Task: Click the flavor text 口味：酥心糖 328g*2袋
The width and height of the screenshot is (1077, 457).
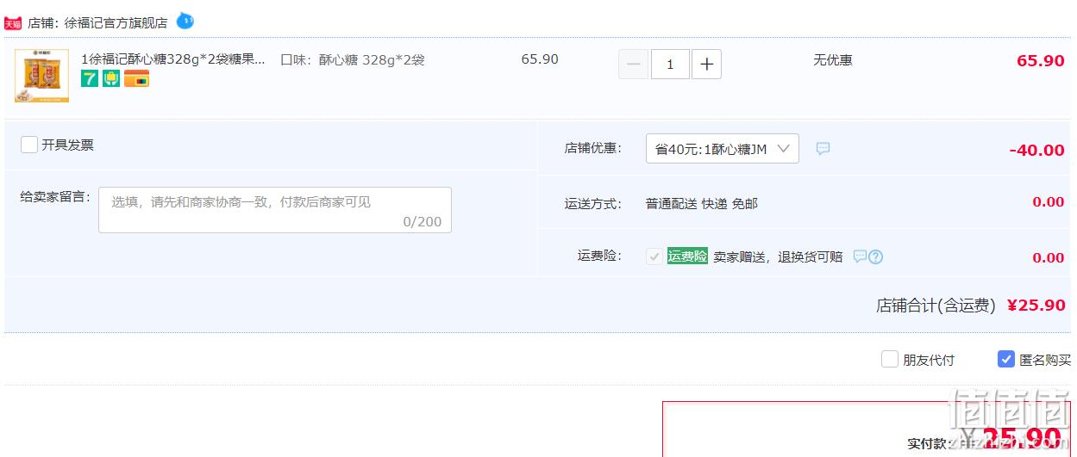Action: (x=353, y=59)
